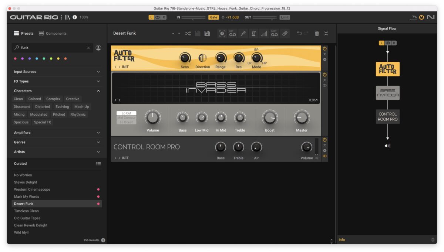
Task: Delete rack with trash icon
Action: 317,33
